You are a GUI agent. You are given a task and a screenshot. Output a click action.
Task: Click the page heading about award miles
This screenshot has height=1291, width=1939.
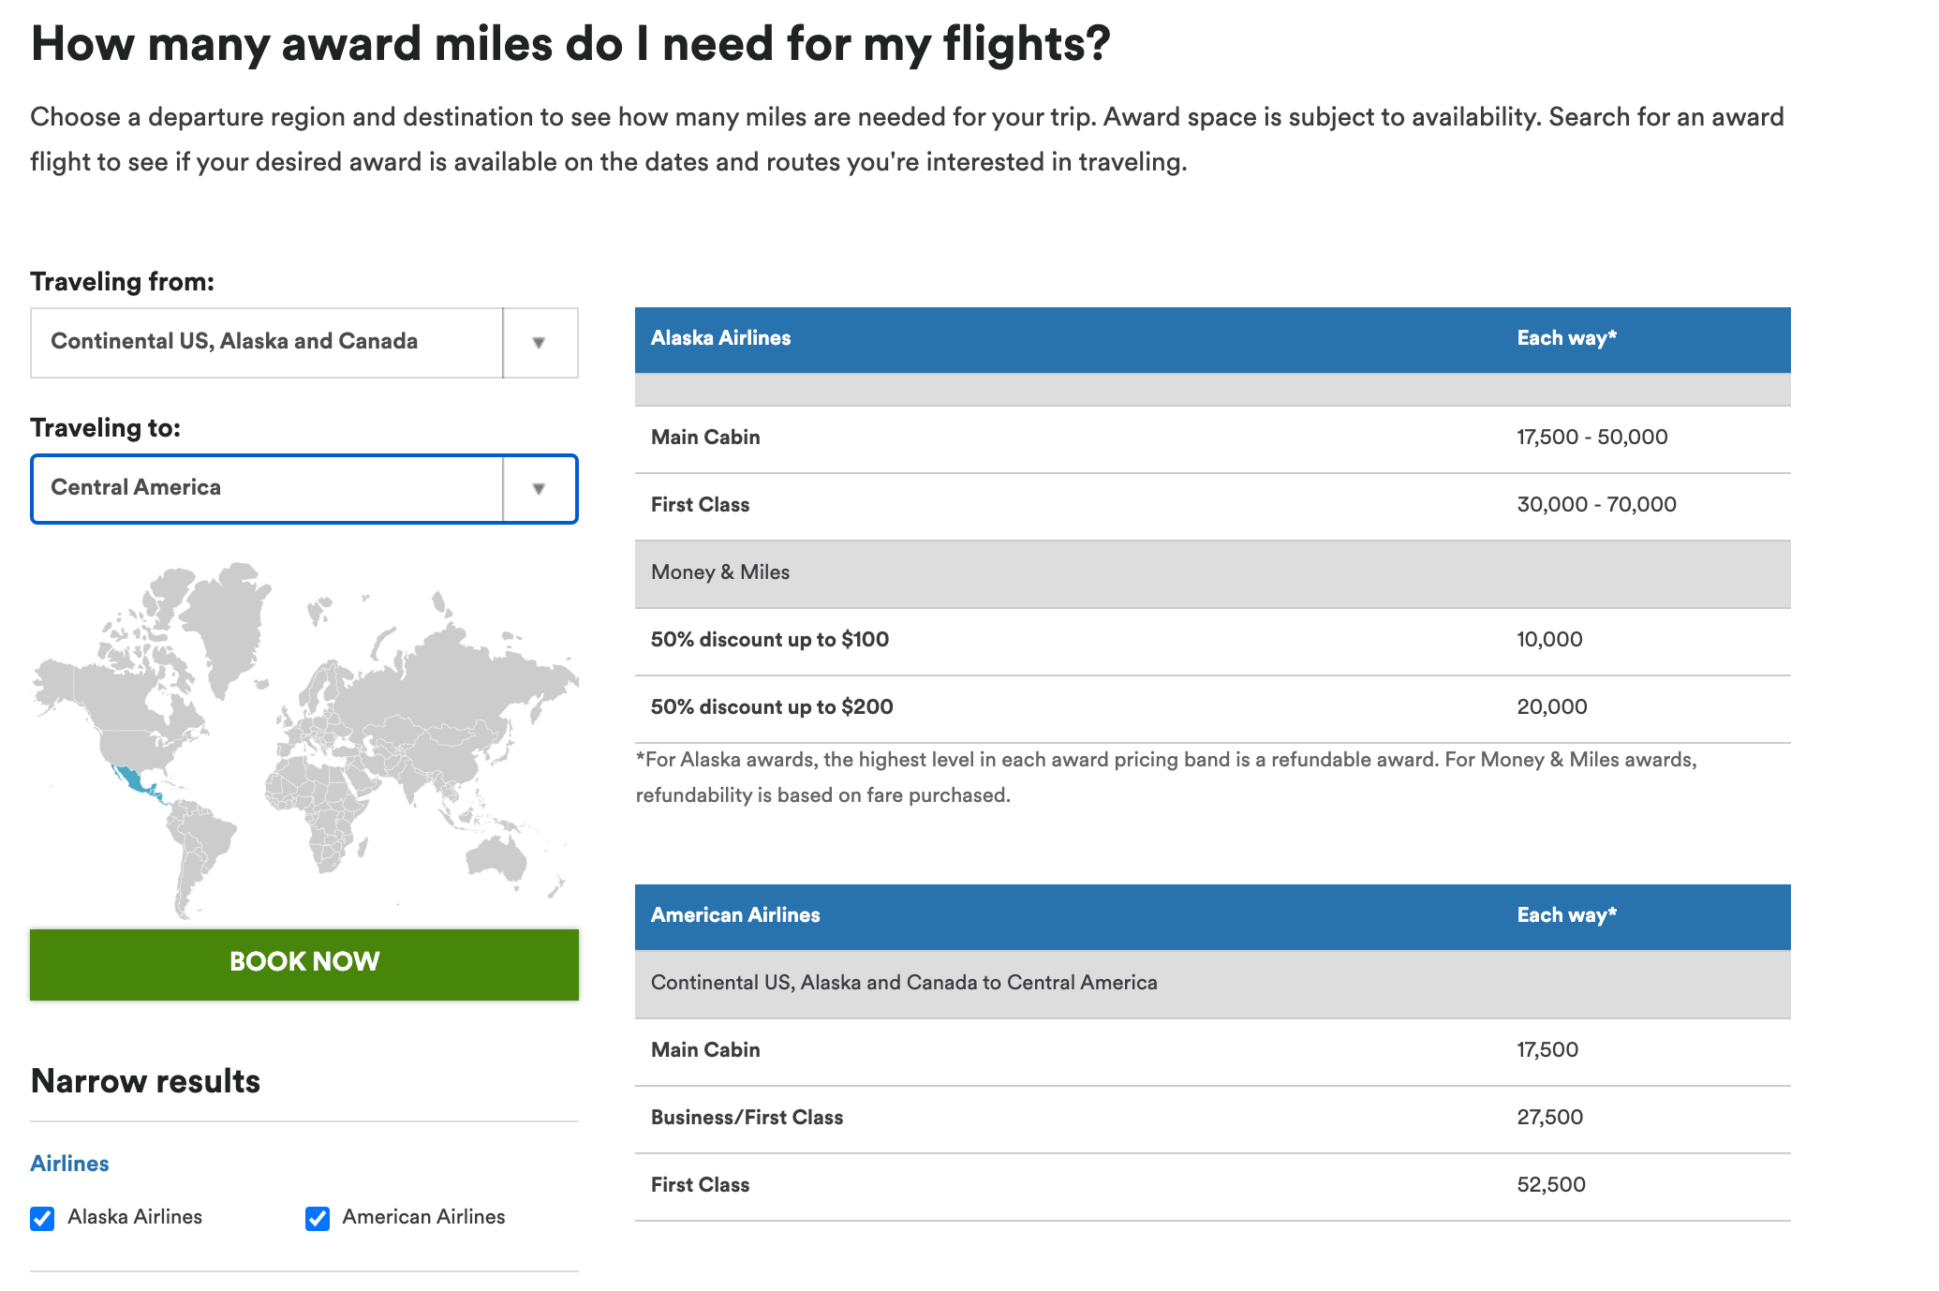pos(570,44)
